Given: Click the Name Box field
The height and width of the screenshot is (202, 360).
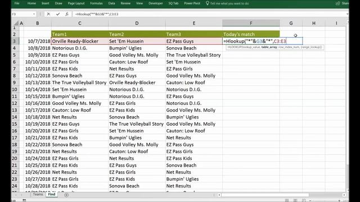Looking at the screenshot, I should tap(22, 14).
